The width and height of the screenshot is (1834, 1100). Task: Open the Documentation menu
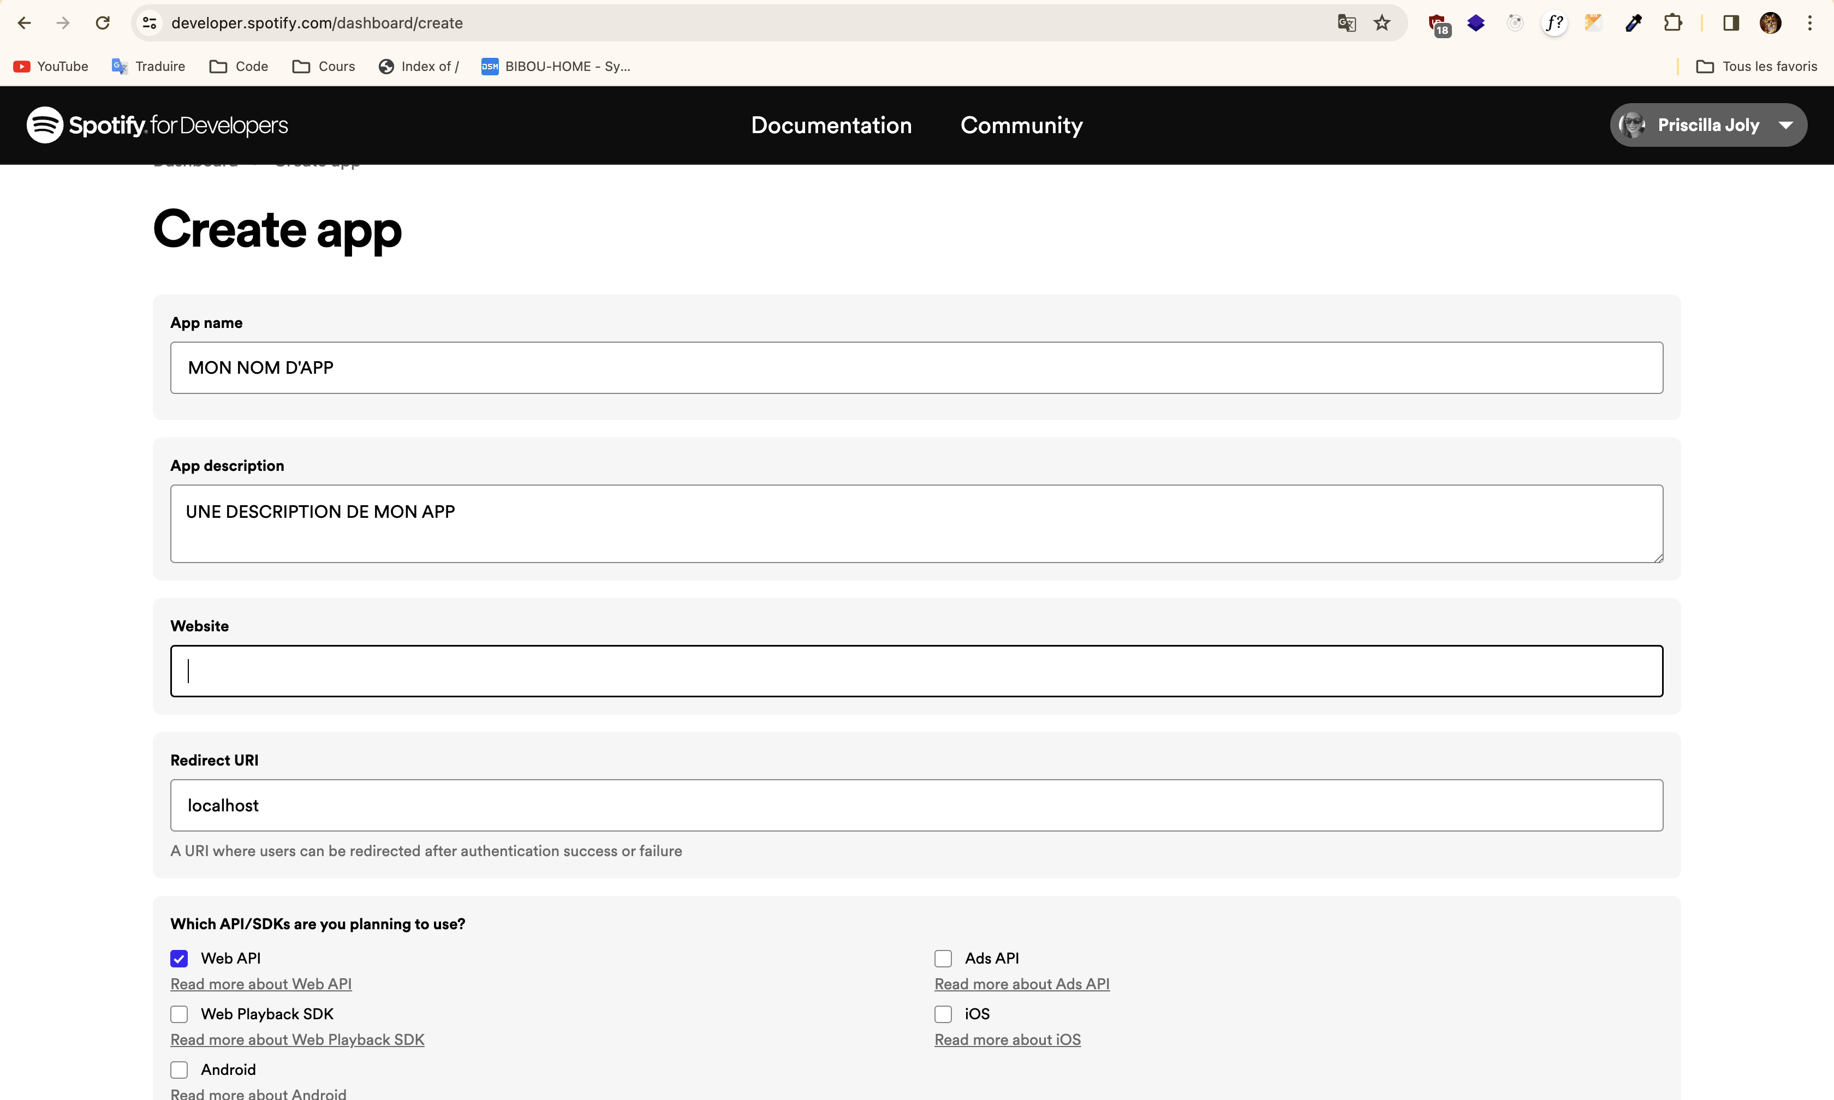pyautogui.click(x=831, y=125)
